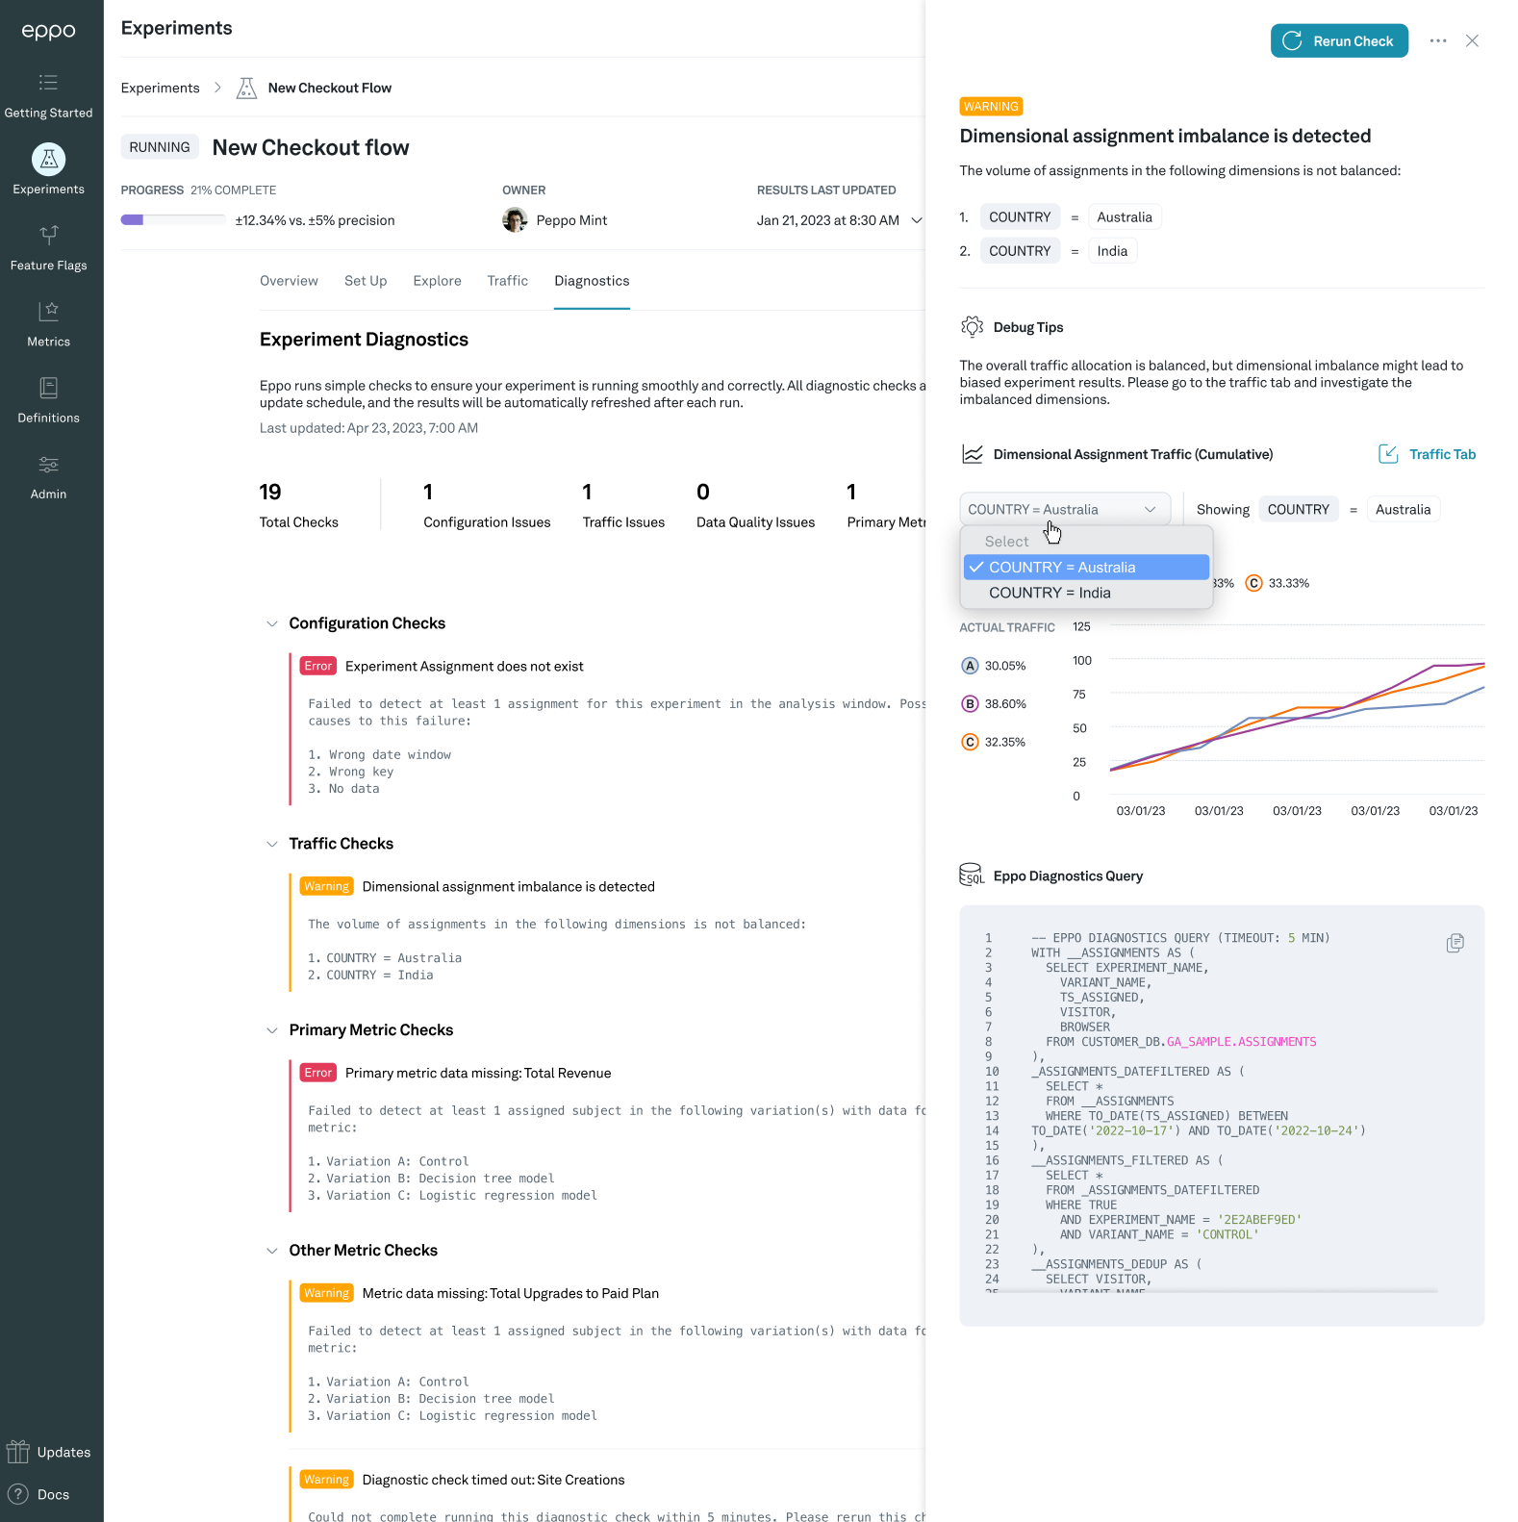Image resolution: width=1518 pixels, height=1522 pixels.
Task: Click the Rerun Check button
Action: point(1338,41)
